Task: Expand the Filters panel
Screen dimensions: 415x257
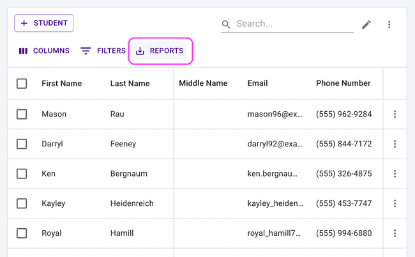Action: pyautogui.click(x=103, y=51)
